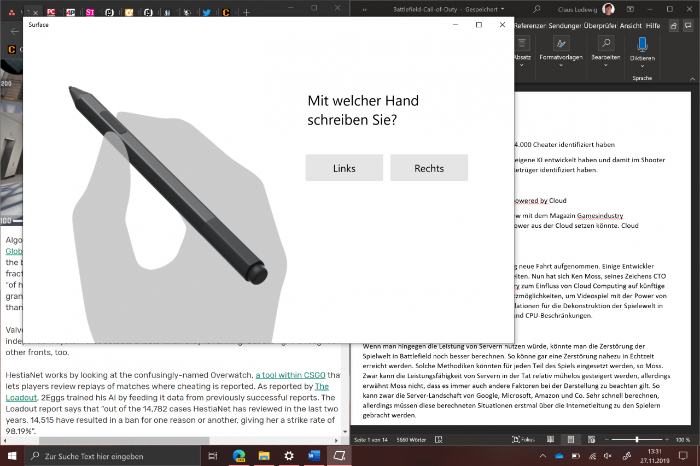Open proofing errors icon in status bar
Image resolution: width=700 pixels, height=466 pixels.
point(438,440)
